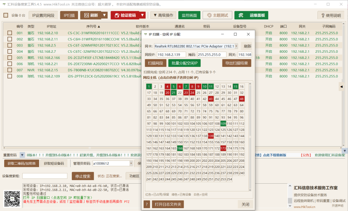Image resolution: width=348 pixels, height=211 pixels.
Task: Select free IP cell 254 in grid
Action: 229,179
